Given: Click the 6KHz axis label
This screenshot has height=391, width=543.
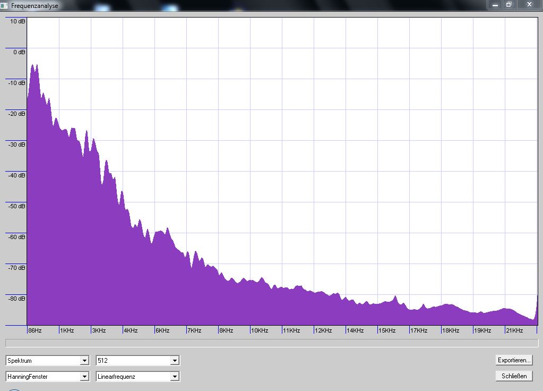Looking at the screenshot, I should coord(162,330).
